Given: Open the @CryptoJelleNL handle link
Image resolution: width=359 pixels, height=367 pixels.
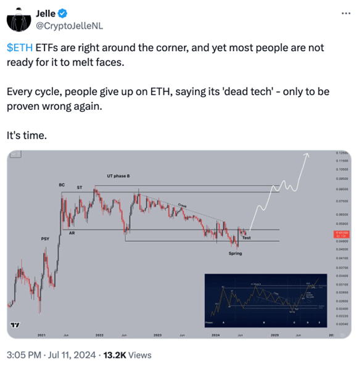Looking at the screenshot, I should (69, 26).
